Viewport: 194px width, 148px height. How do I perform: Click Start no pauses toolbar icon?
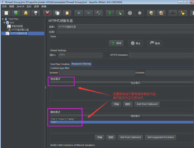(x=120, y=13)
